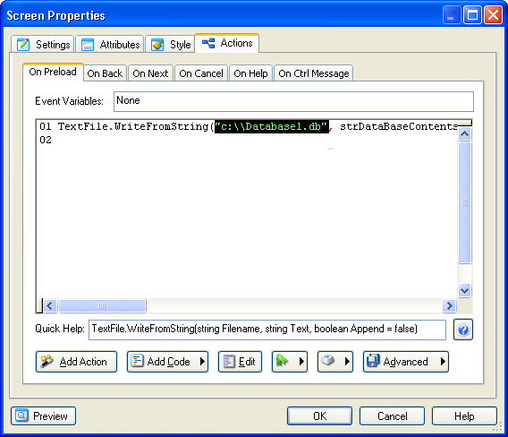Click the wand icon on Add Action
The image size is (508, 437).
pos(47,361)
